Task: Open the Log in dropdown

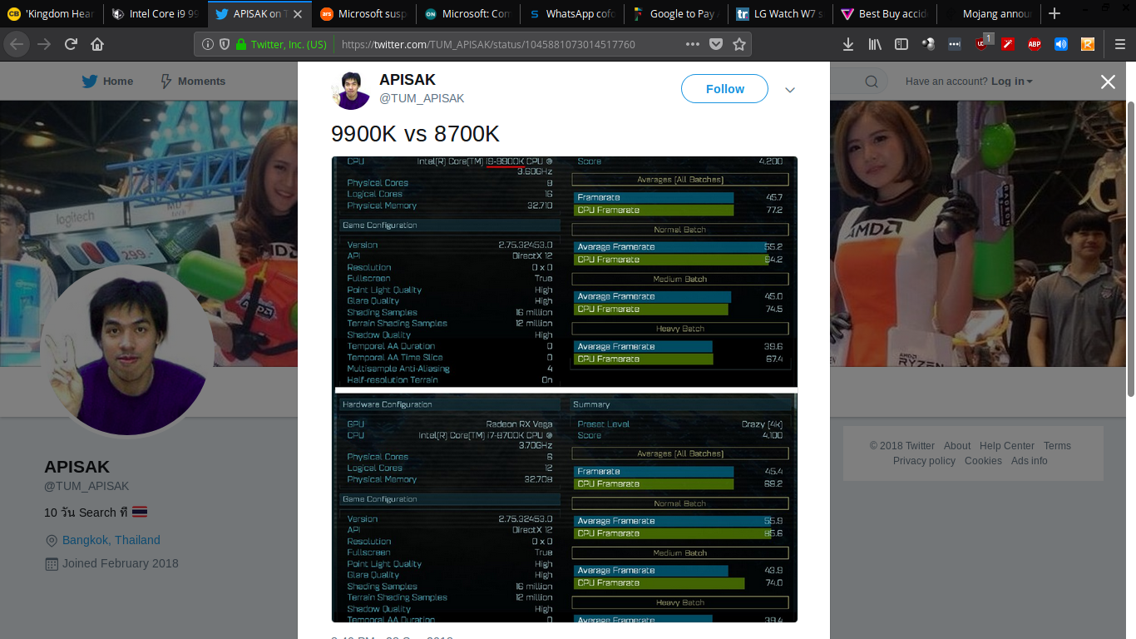Action: pos(1012,82)
